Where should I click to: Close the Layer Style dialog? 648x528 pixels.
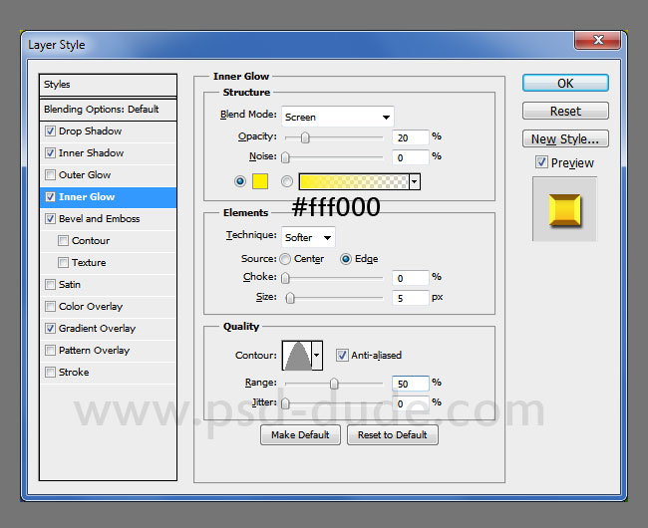[597, 40]
